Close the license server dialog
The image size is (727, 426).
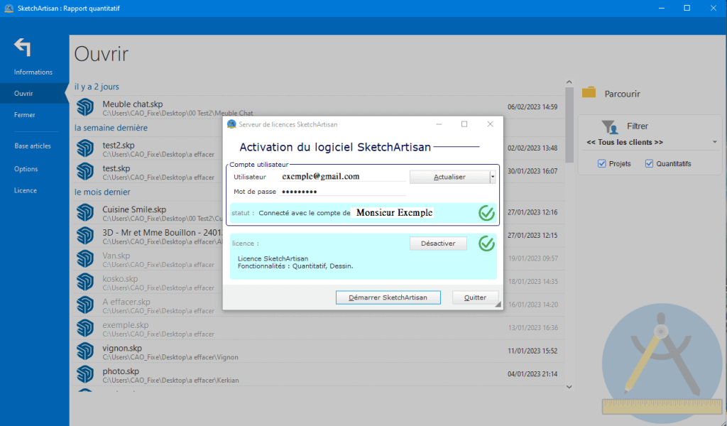pos(490,124)
